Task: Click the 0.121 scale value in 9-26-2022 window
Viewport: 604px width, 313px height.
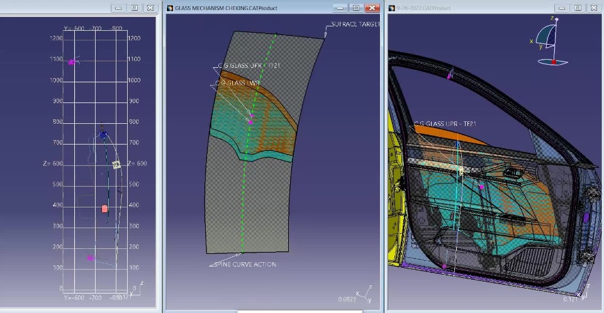Action: pos(570,299)
